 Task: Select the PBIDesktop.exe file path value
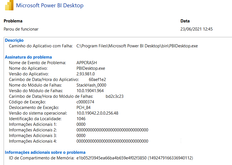pos(137,46)
